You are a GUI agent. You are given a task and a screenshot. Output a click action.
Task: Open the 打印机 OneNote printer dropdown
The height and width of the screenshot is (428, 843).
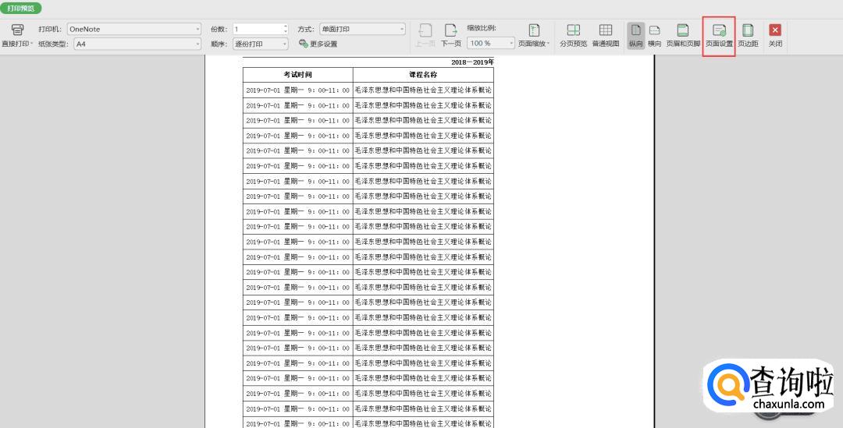[x=134, y=29]
